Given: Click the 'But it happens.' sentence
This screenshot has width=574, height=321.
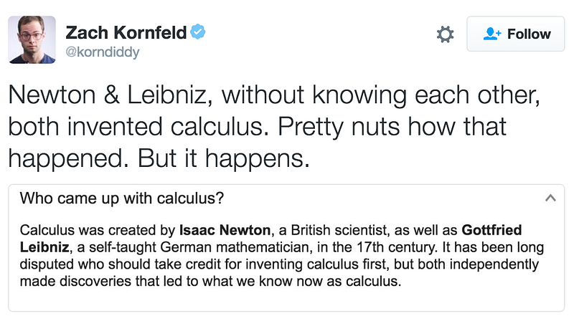Looking at the screenshot, I should [224, 158].
